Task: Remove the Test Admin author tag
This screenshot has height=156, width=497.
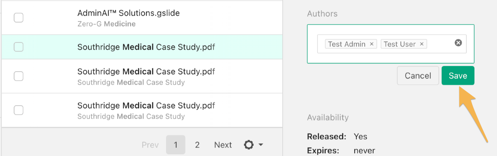Action: 372,44
